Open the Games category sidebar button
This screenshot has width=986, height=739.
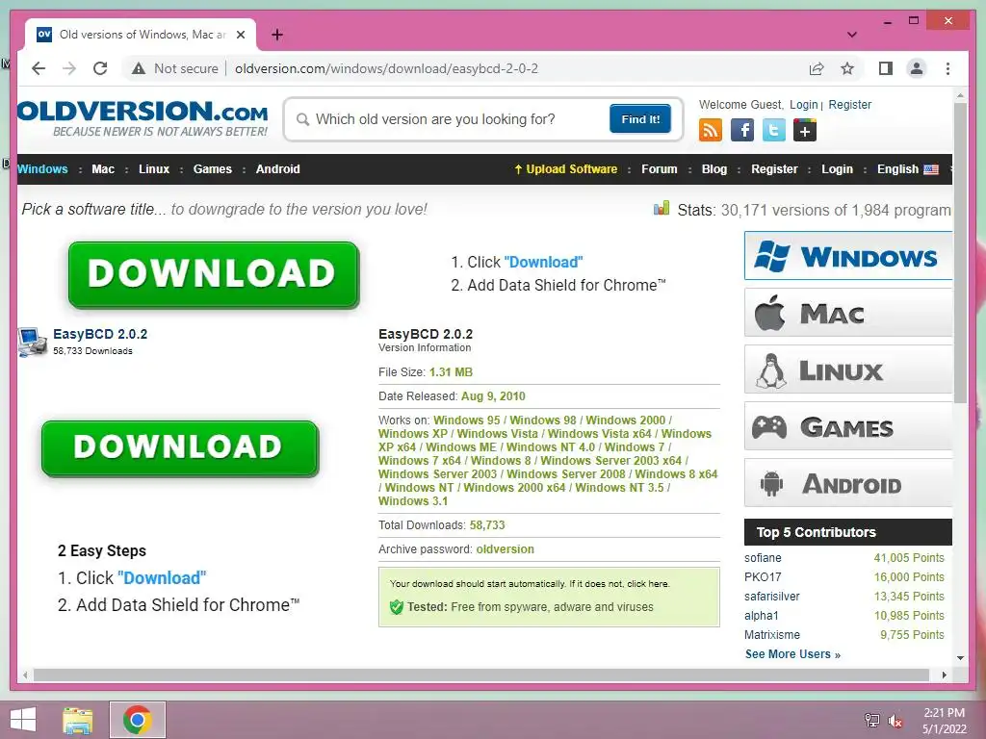point(848,426)
